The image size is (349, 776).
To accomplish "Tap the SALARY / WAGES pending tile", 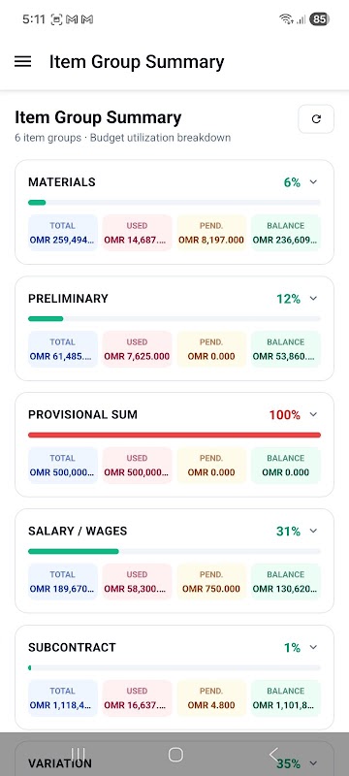I will [211, 581].
